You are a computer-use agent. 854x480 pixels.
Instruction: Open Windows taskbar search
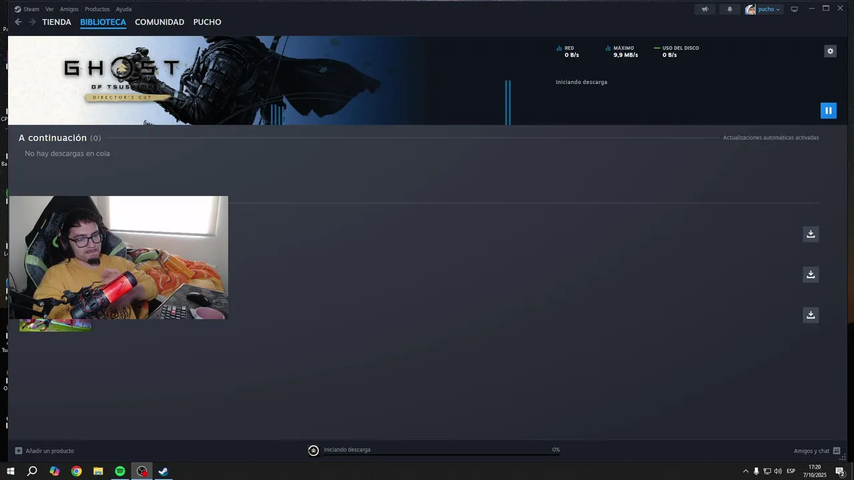[32, 471]
